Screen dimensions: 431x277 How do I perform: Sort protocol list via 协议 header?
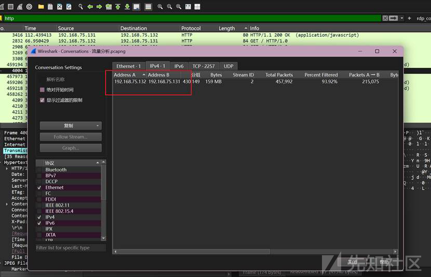(x=68, y=163)
